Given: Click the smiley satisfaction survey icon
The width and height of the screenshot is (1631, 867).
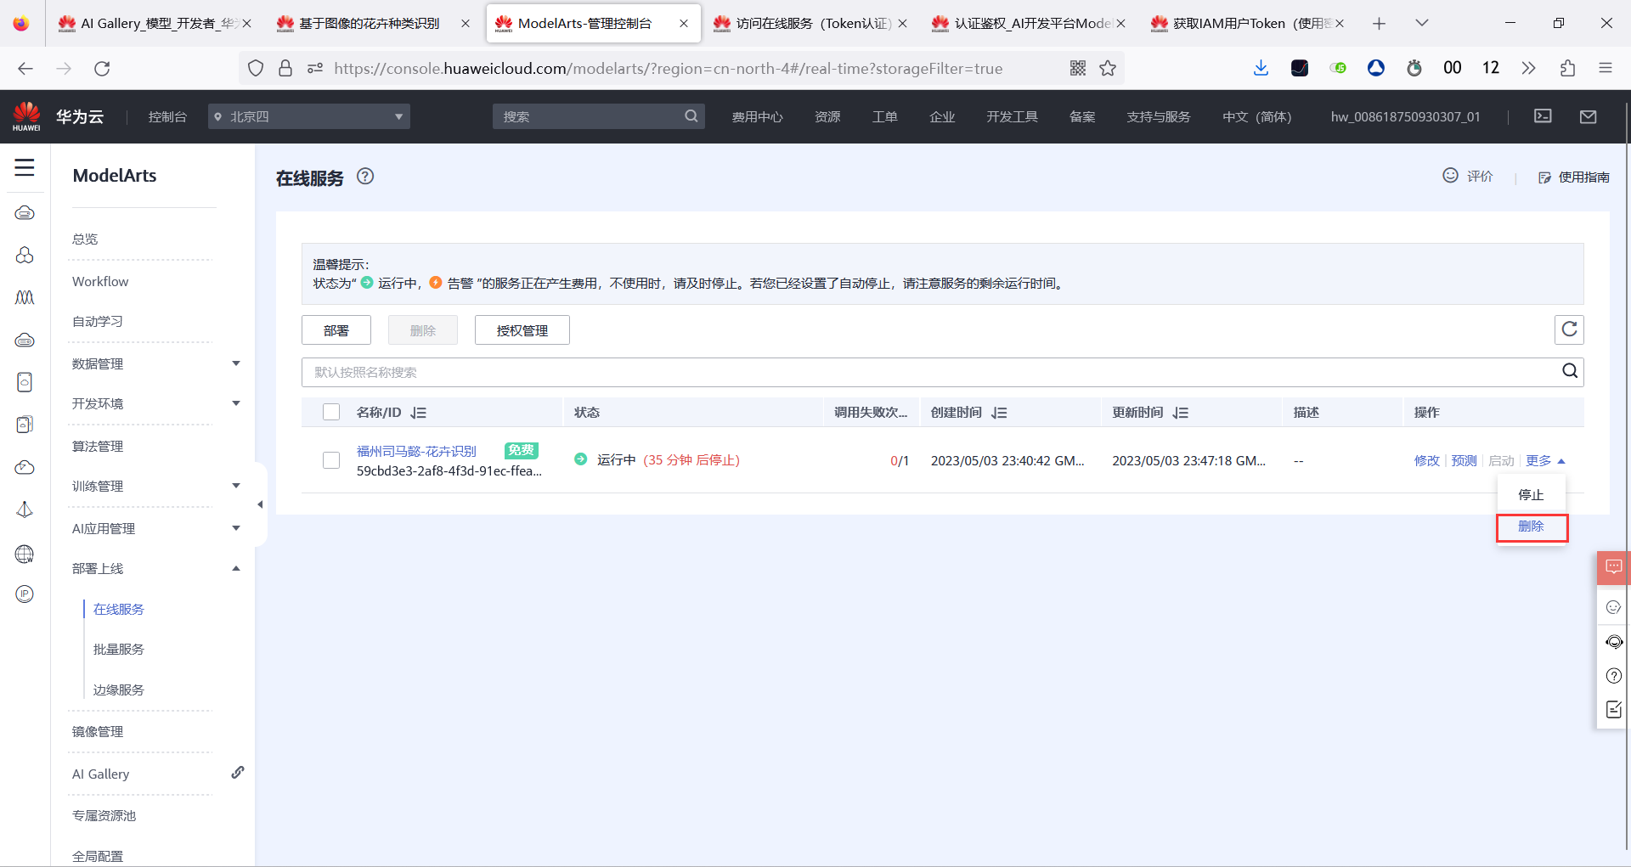Looking at the screenshot, I should click(x=1613, y=606).
